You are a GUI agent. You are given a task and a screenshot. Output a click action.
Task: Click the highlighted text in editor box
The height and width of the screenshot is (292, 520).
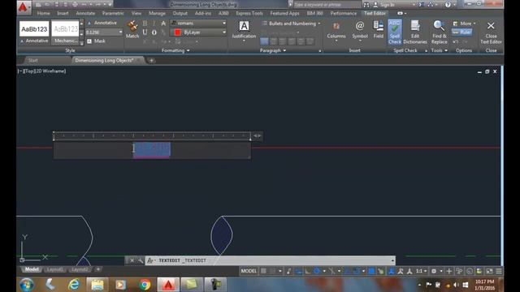(x=152, y=149)
